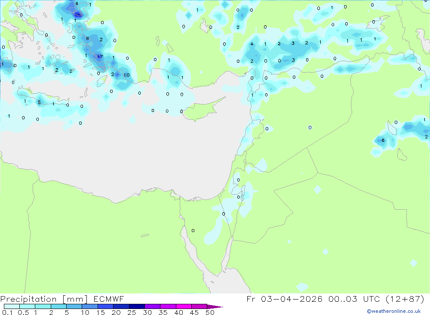This screenshot has height=315, width=430.
Task: Click the '0.5' legend scale label
Action: tap(23, 312)
